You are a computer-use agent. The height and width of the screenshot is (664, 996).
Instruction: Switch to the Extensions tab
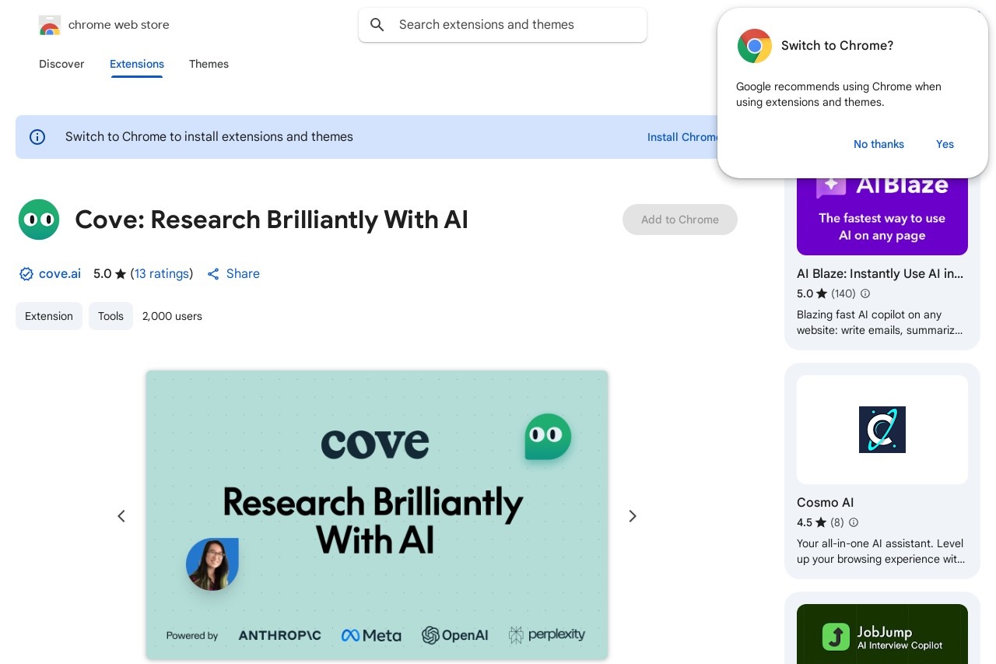pyautogui.click(x=137, y=64)
